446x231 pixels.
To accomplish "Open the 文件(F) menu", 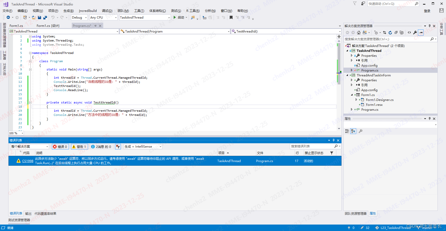I will pyautogui.click(x=7, y=11).
